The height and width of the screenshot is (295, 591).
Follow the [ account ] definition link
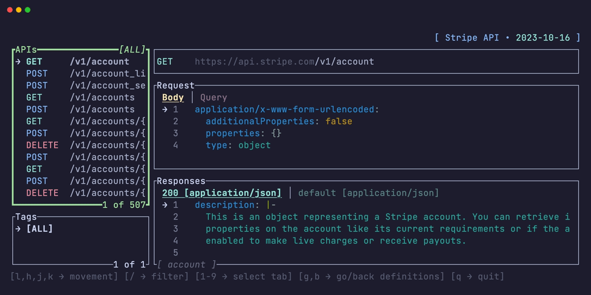(187, 265)
